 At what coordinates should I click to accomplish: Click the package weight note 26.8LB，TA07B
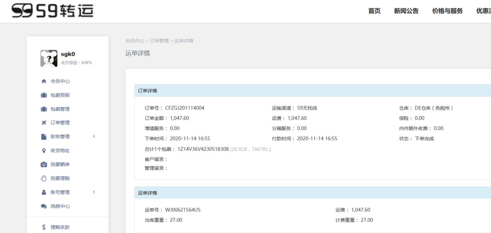[249, 149]
